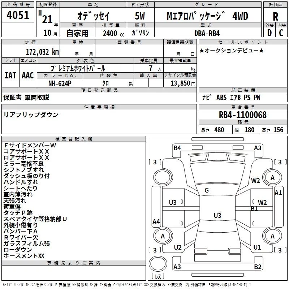
Task: Click lot number 4051
Action: [x=18, y=15]
